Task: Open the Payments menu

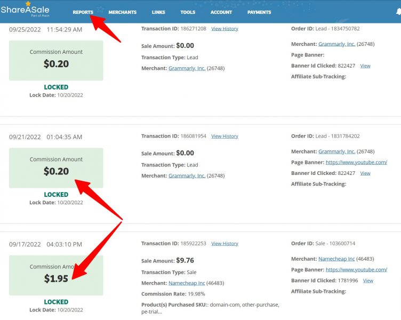Action: coord(259,12)
